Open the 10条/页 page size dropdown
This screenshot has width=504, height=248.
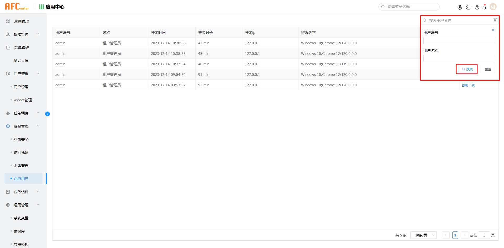[423, 235]
